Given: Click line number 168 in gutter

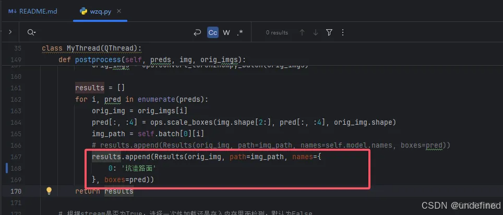Looking at the screenshot, I should (x=16, y=168).
